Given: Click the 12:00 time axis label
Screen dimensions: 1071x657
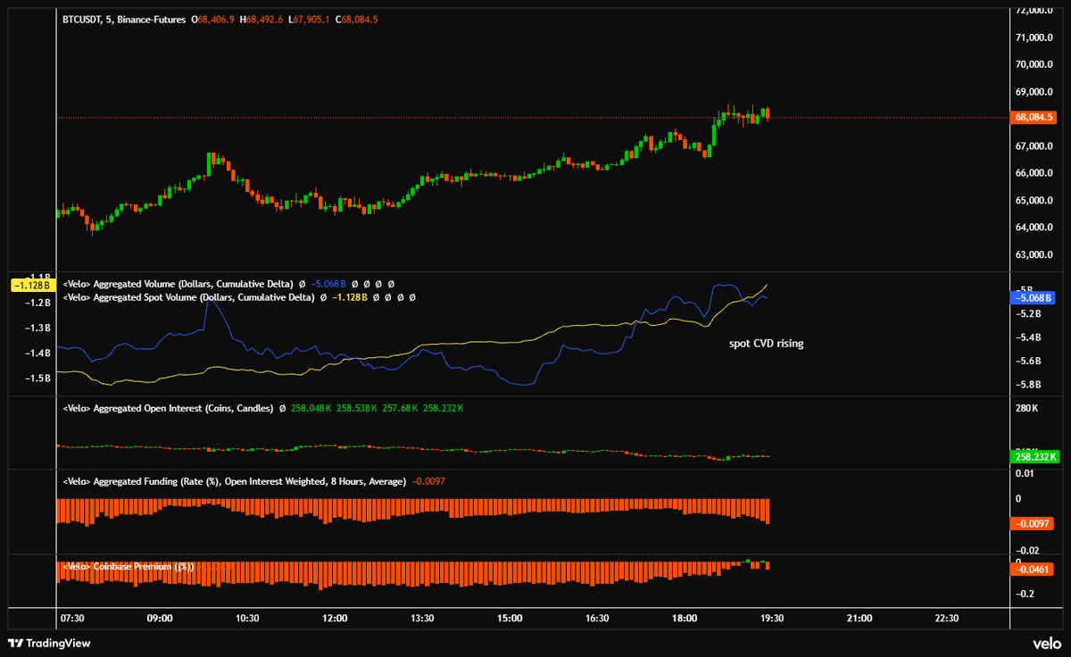Looking at the screenshot, I should (335, 619).
